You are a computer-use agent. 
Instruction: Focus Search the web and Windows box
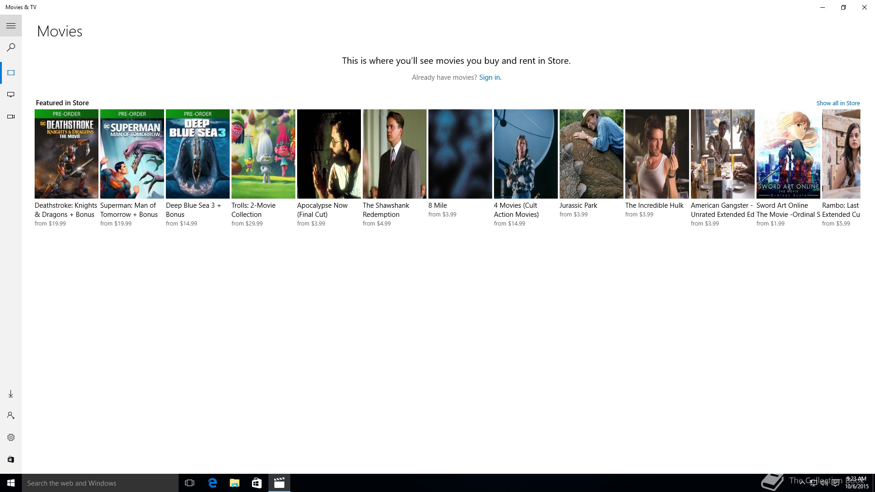(100, 483)
